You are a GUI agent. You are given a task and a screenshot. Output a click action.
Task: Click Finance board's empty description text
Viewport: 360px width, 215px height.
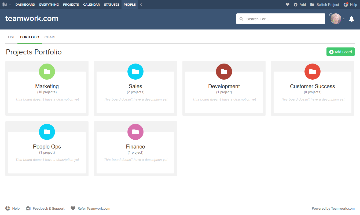point(136,160)
